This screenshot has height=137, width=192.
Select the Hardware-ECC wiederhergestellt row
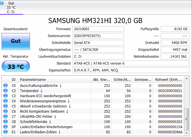pos(93,96)
